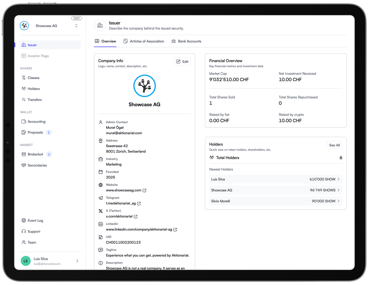
Task: Expand the Showcase AG company switcher
Action: click(76, 26)
